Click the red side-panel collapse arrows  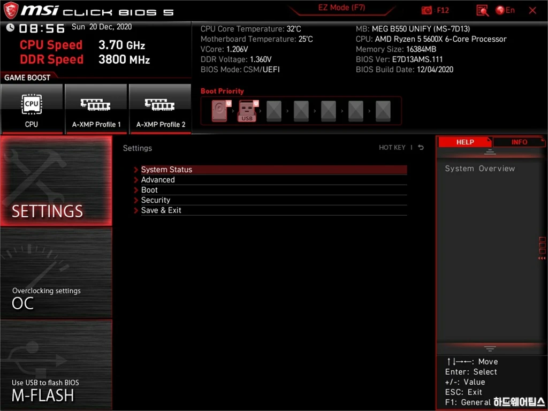click(x=542, y=258)
